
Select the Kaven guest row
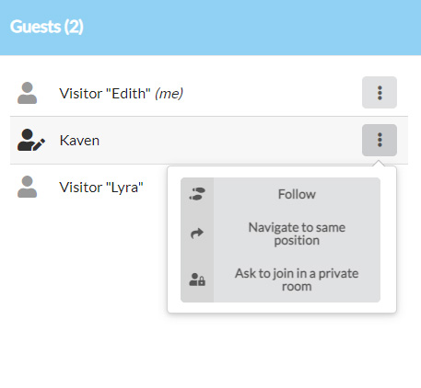point(209,140)
